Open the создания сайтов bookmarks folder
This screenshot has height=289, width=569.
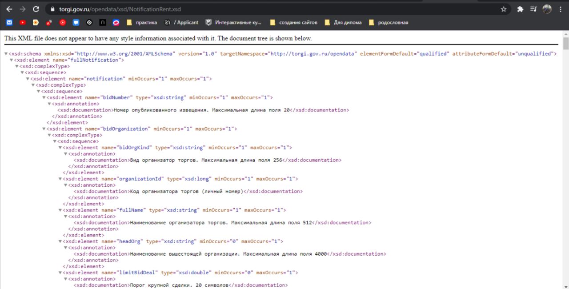pyautogui.click(x=293, y=22)
